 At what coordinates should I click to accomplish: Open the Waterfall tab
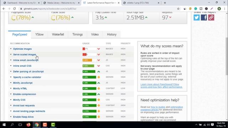tap(58, 34)
